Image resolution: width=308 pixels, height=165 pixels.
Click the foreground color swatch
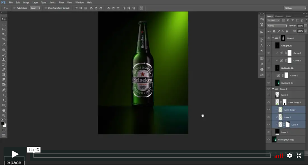click(x=3, y=123)
